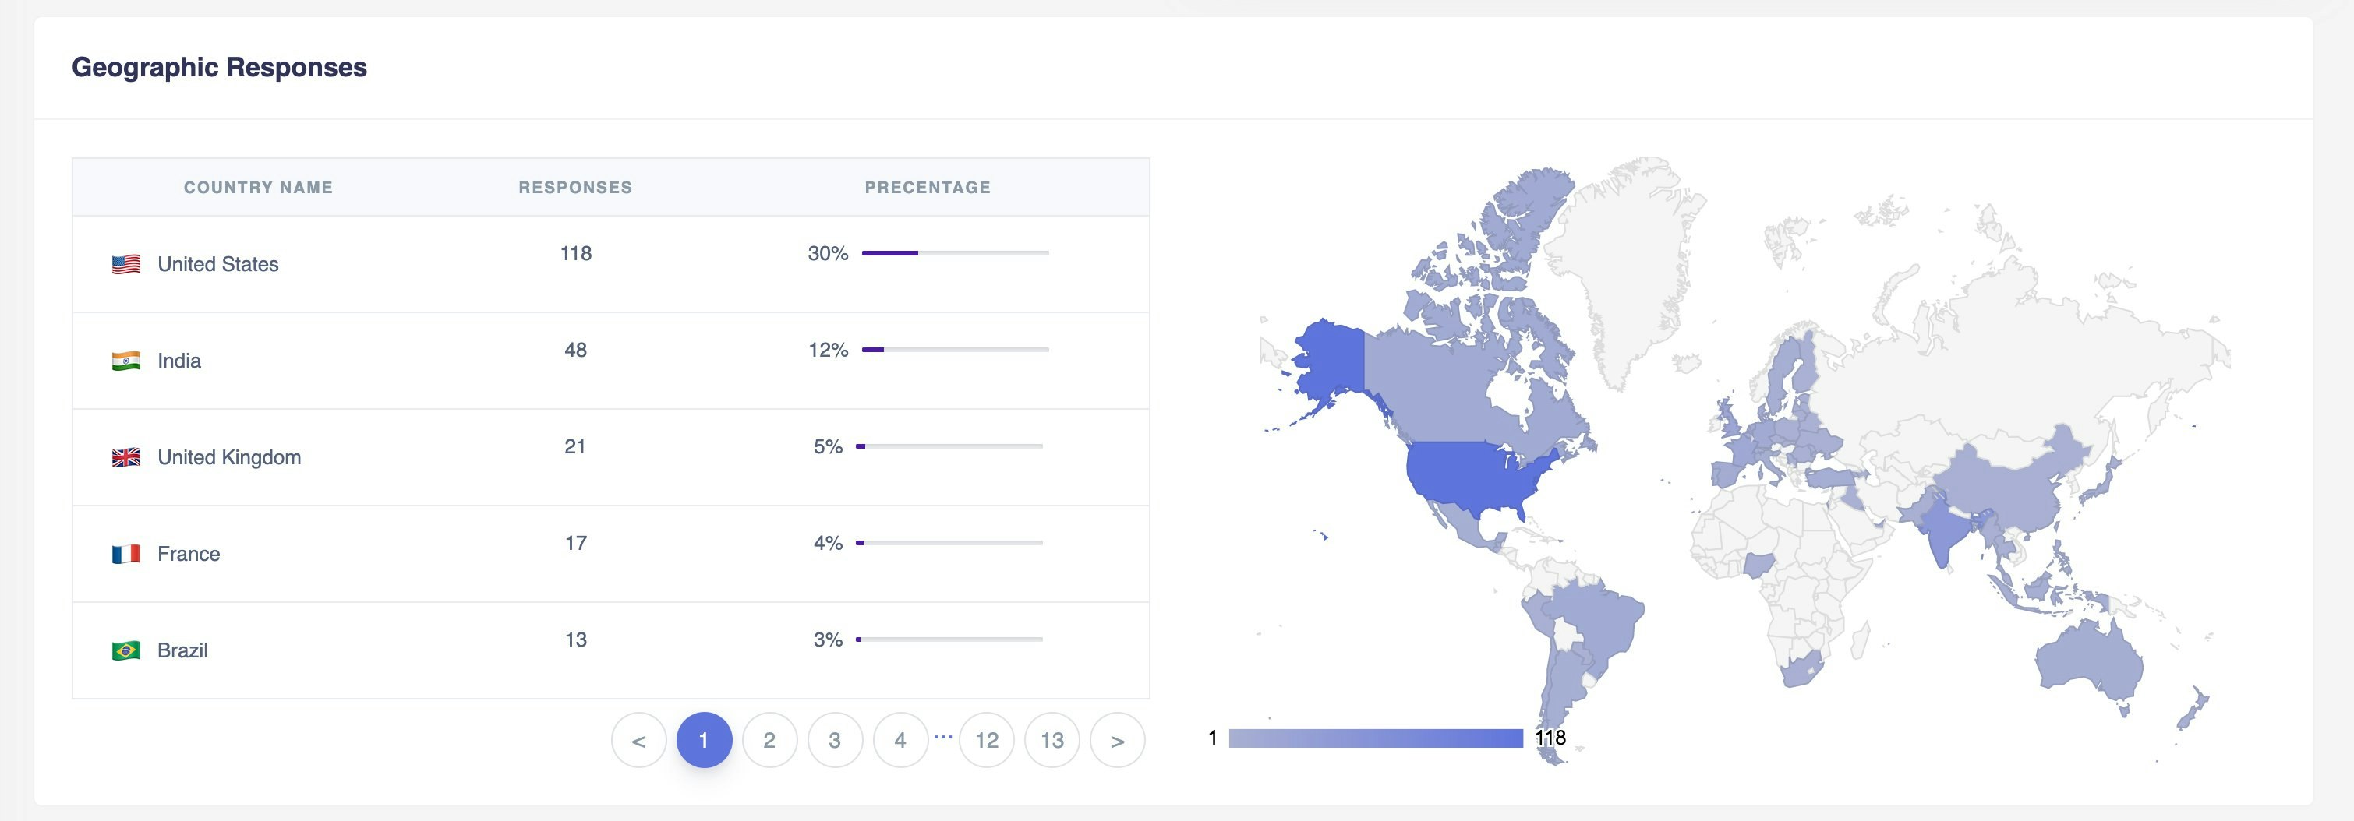
Task: Click the legend minimum value 1
Action: [1213, 738]
